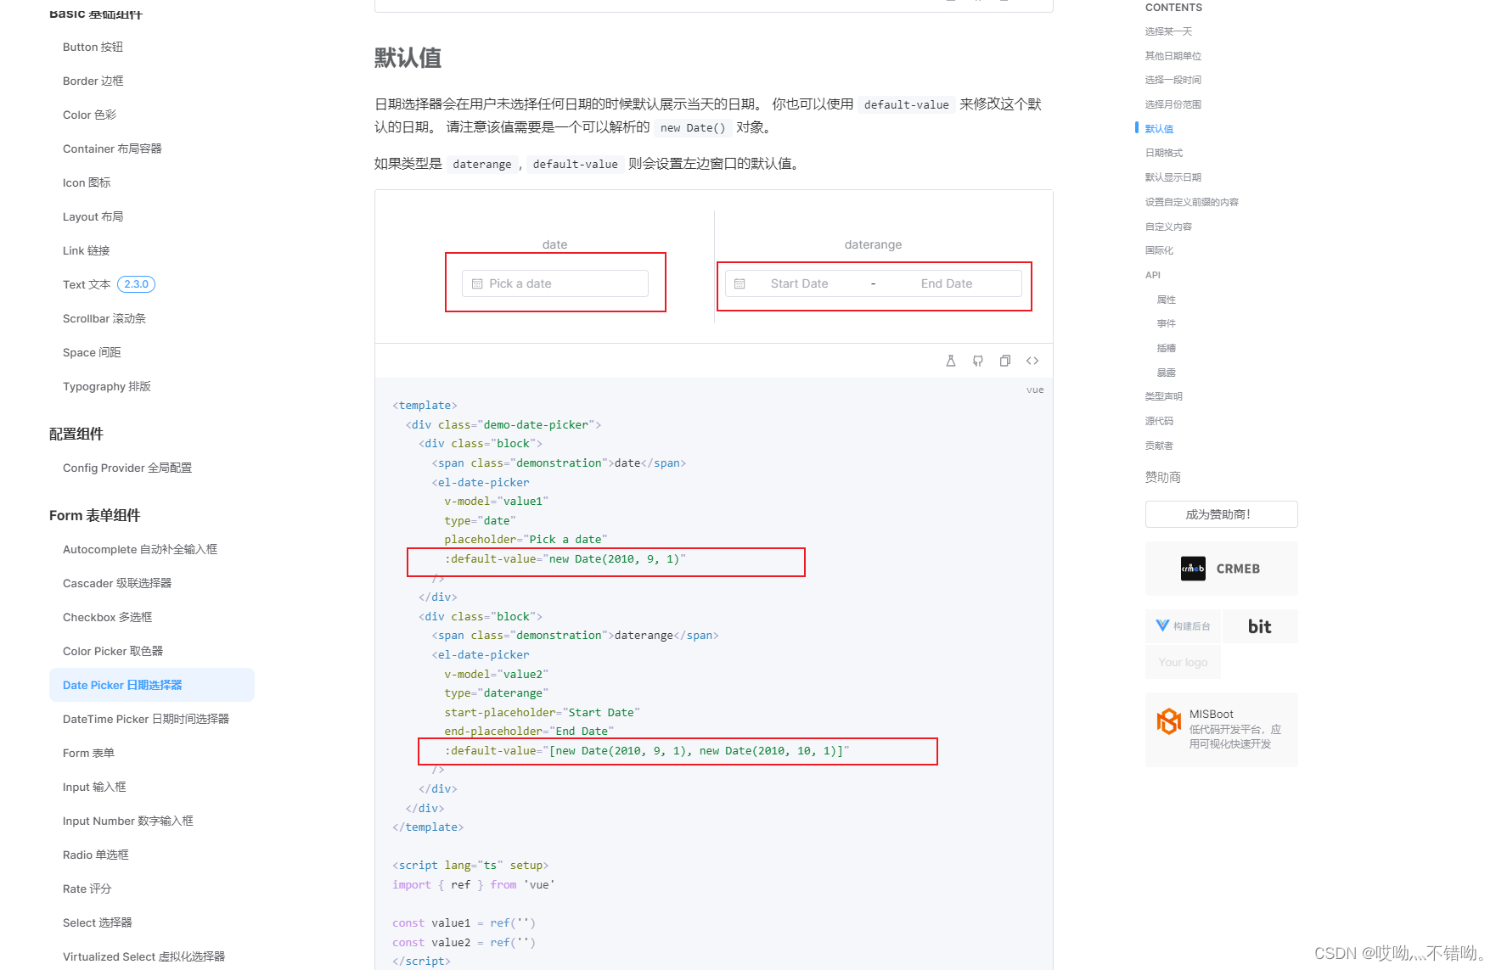This screenshot has height=970, width=1496.
Task: Open Space 间距 sidebar item
Action: 92,352
